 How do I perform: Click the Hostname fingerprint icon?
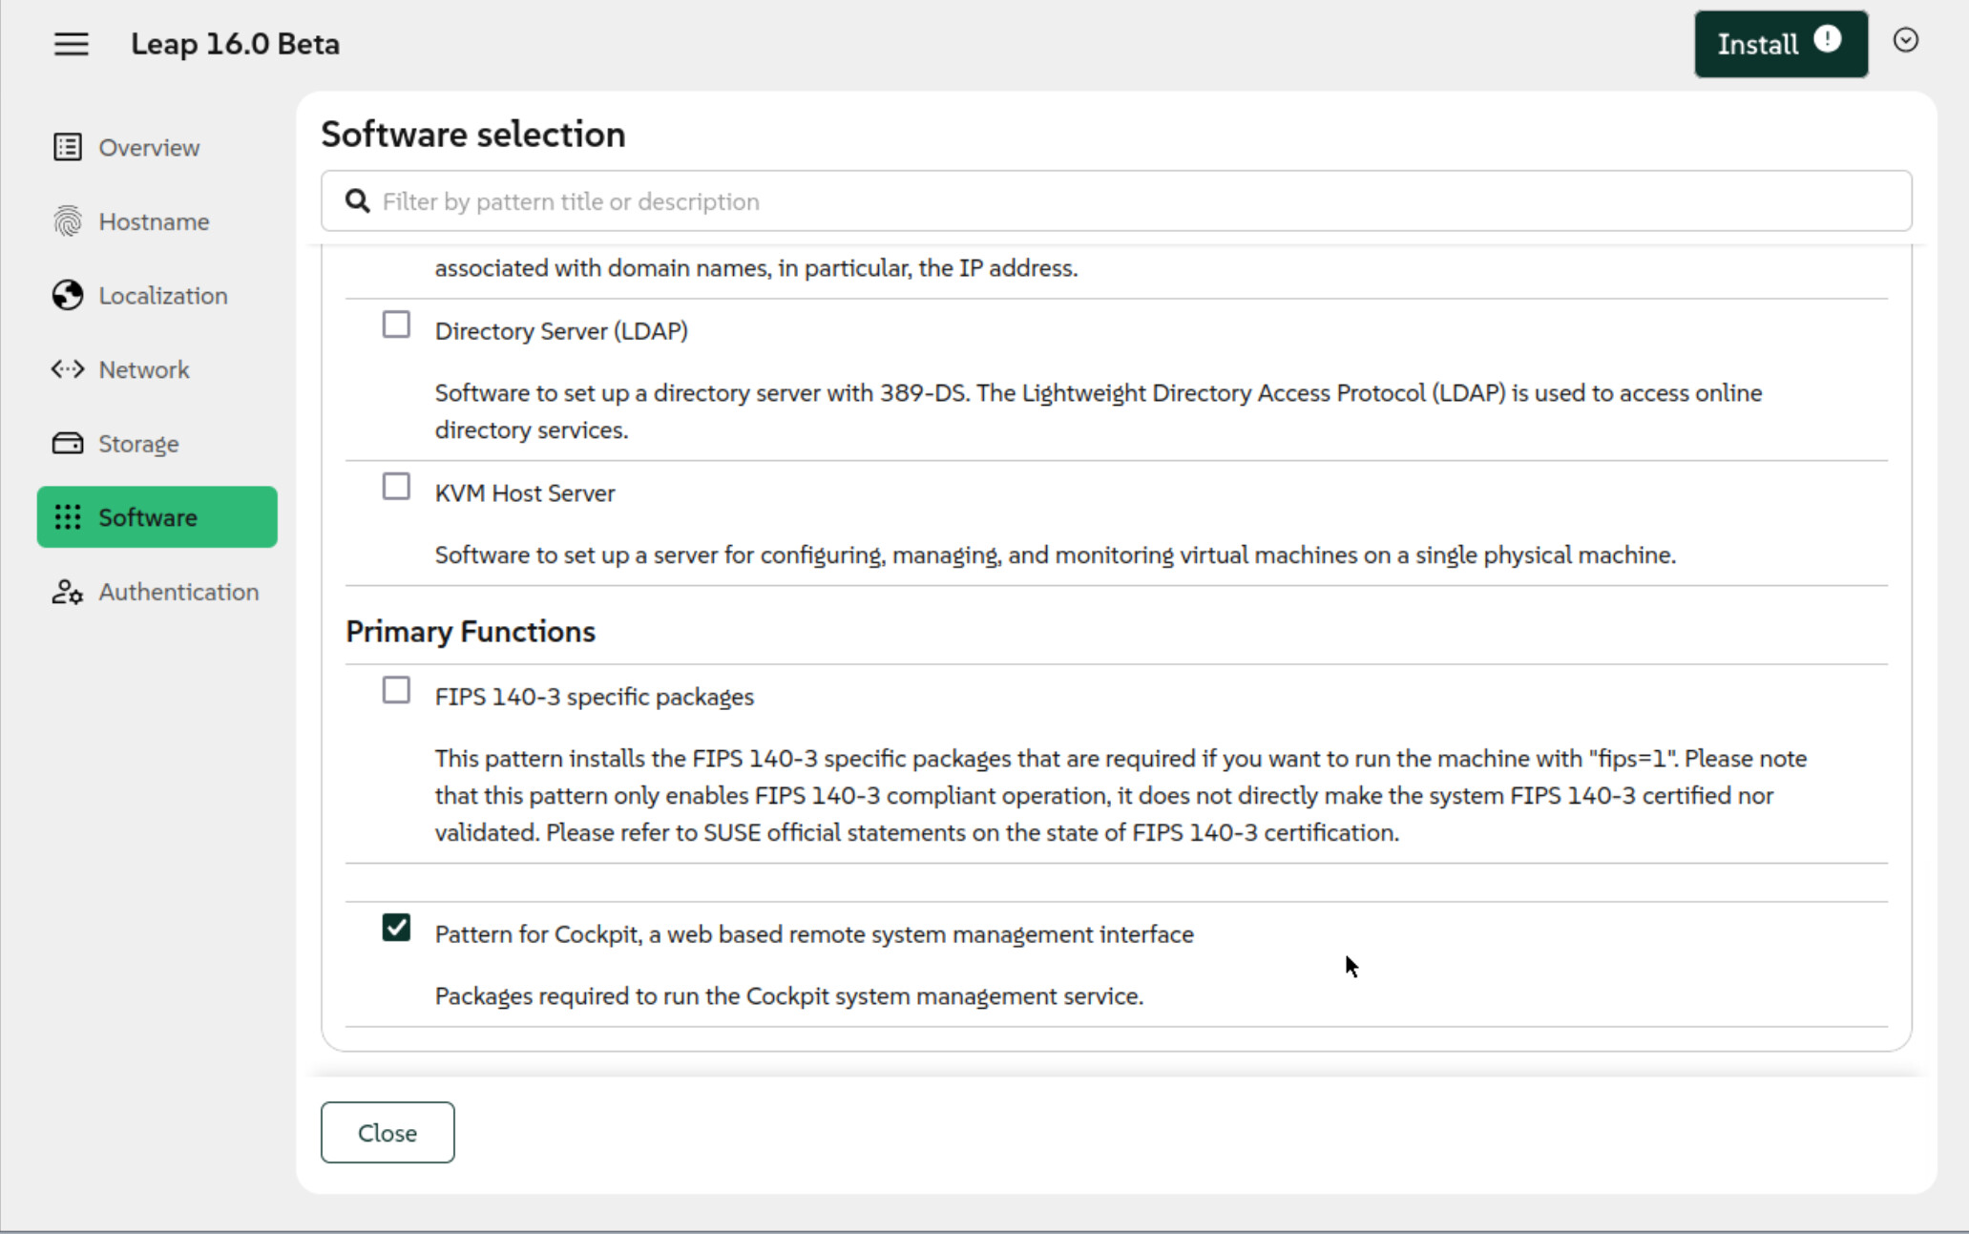(67, 221)
